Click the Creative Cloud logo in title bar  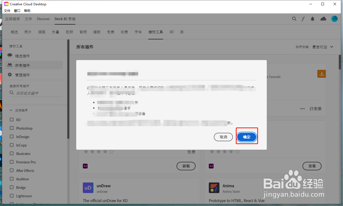tap(6, 4)
